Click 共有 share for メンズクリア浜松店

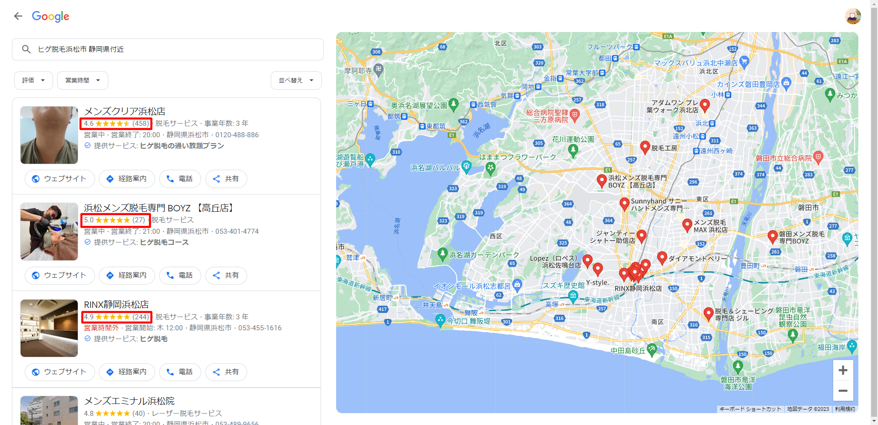(226, 178)
